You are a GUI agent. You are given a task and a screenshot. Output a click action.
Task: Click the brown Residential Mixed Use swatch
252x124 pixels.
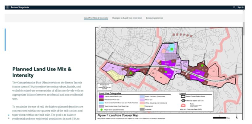click(x=102, y=99)
